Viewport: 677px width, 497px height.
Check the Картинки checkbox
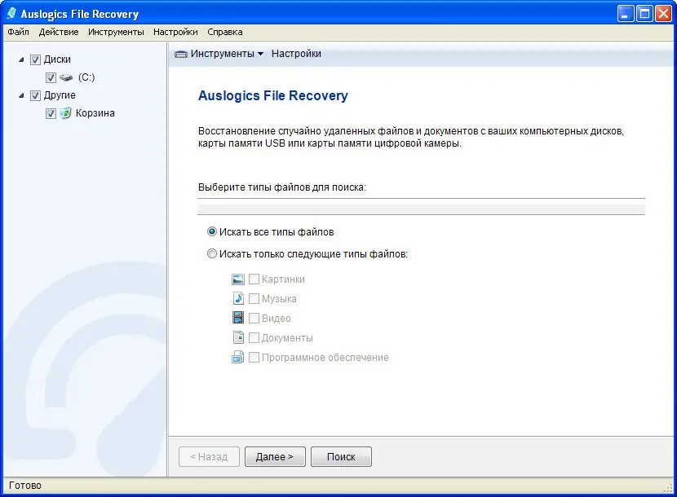tap(254, 279)
